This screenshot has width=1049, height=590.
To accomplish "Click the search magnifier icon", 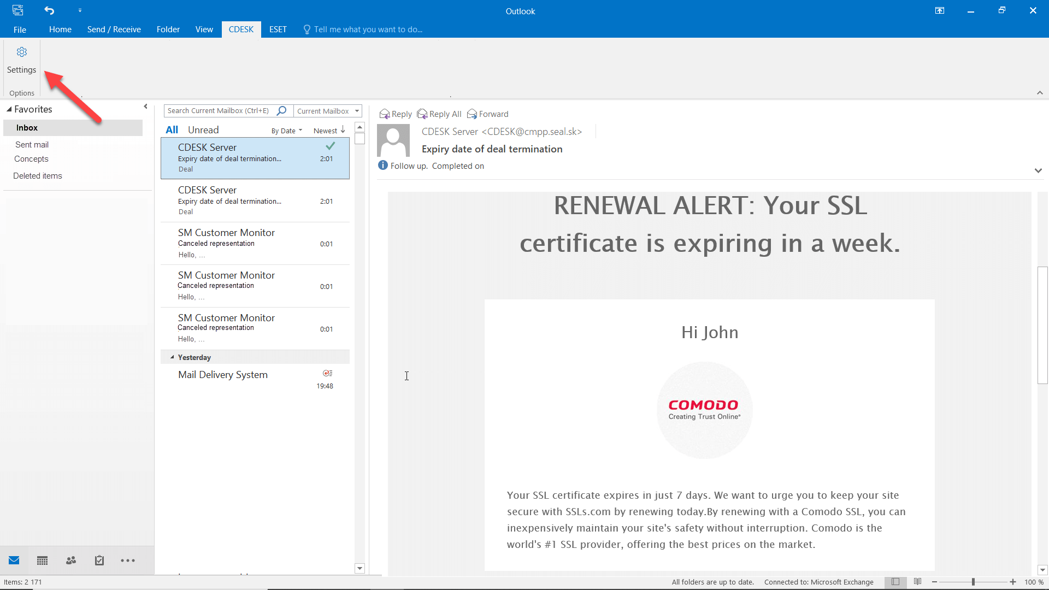I will 281,111.
